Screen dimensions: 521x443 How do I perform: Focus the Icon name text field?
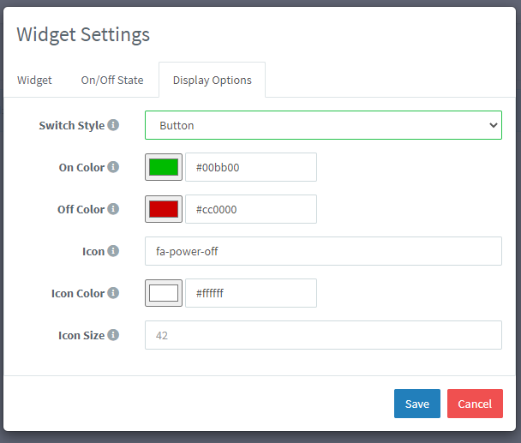point(323,251)
